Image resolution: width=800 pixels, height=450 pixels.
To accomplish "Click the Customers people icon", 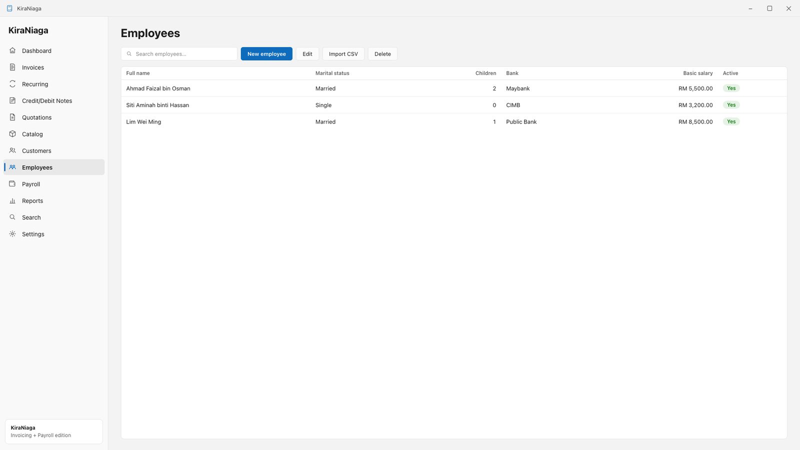I will tap(12, 150).
